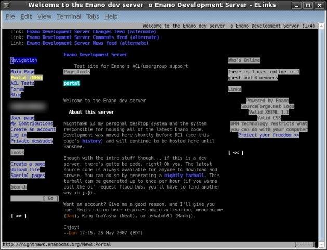The width and height of the screenshot is (327, 250).
Task: Follow the Changes feed alternate link
Action: click(91, 32)
